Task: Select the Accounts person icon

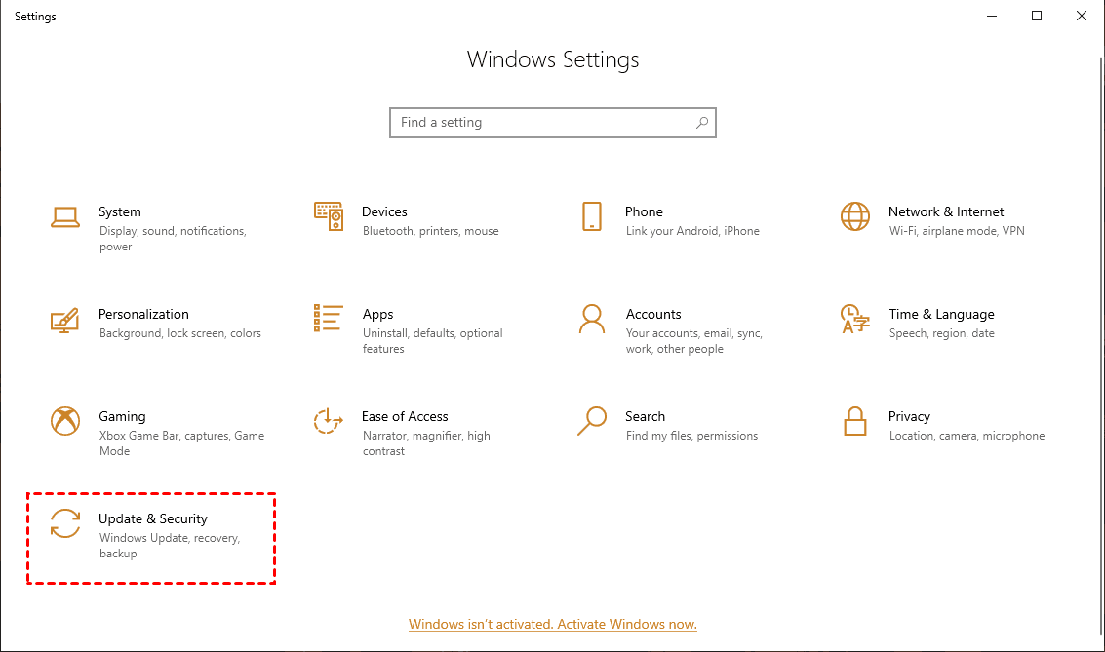Action: point(592,319)
